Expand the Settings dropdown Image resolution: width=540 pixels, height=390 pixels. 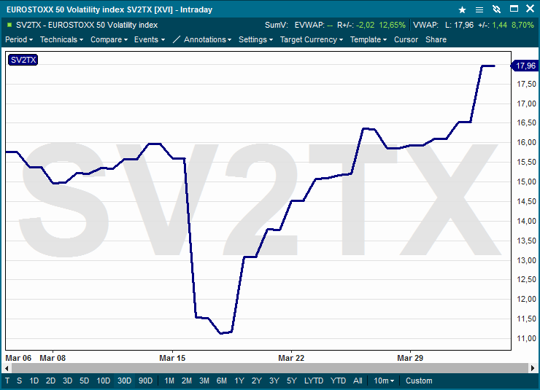point(256,39)
